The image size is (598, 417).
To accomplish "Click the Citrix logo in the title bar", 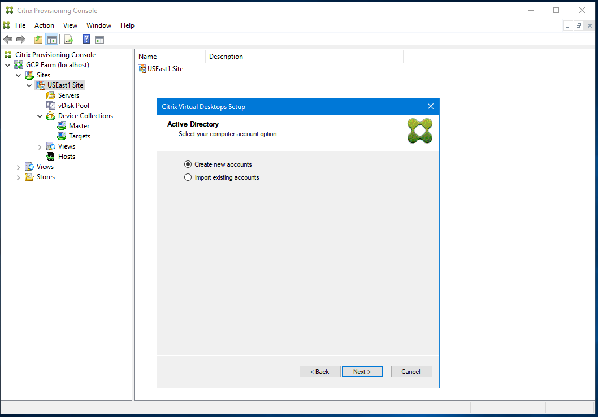I will (x=10, y=10).
